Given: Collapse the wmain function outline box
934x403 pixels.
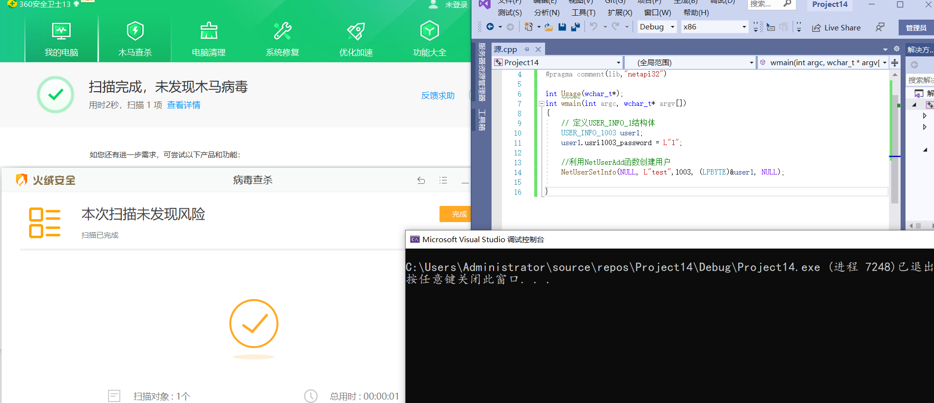Looking at the screenshot, I should click(x=541, y=103).
